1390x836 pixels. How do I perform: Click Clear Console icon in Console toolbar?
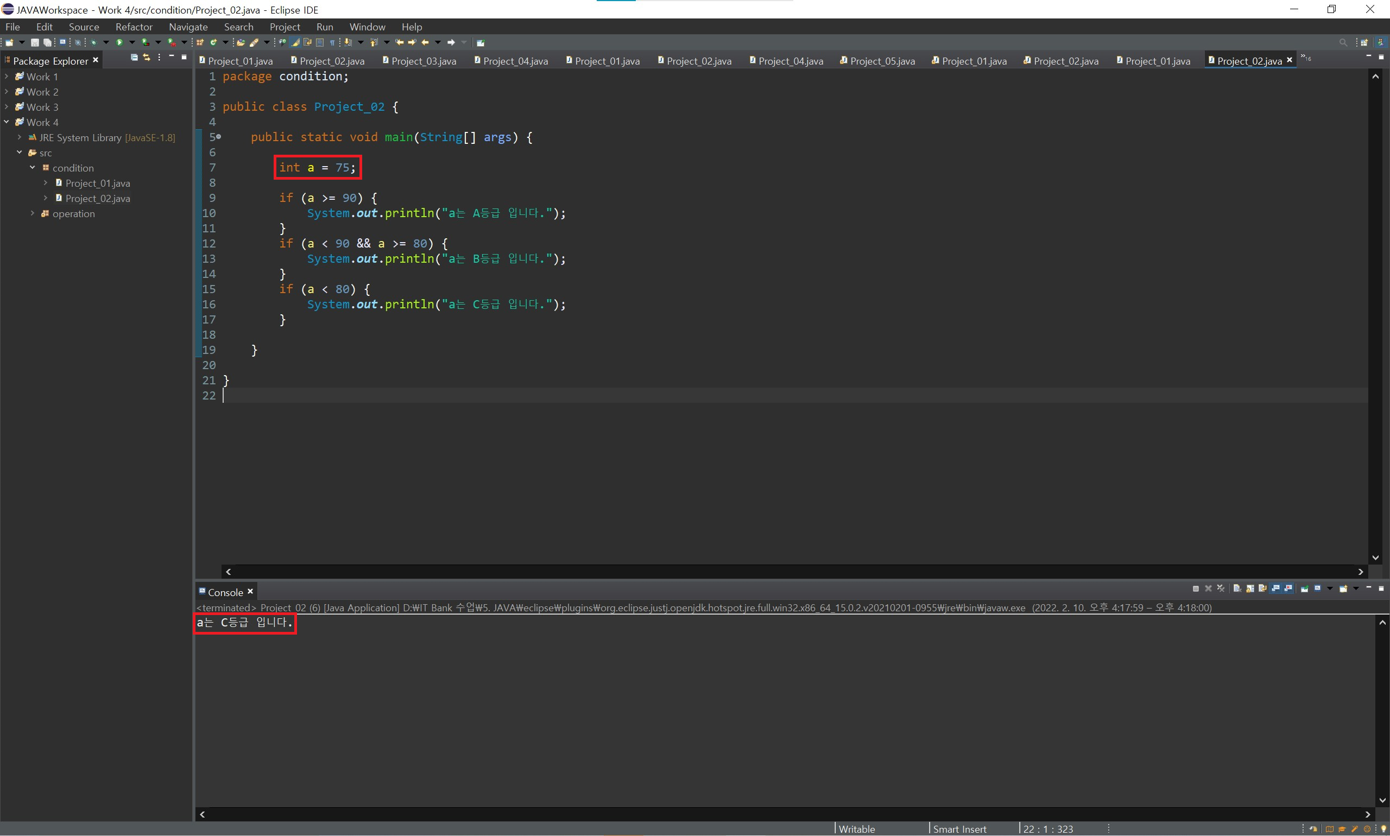[x=1237, y=588]
